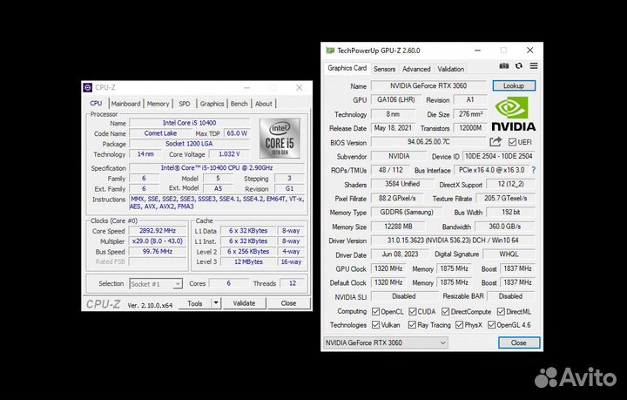The height and width of the screenshot is (400, 627).
Task: Toggle the UEFI checkbox
Action: [x=512, y=142]
